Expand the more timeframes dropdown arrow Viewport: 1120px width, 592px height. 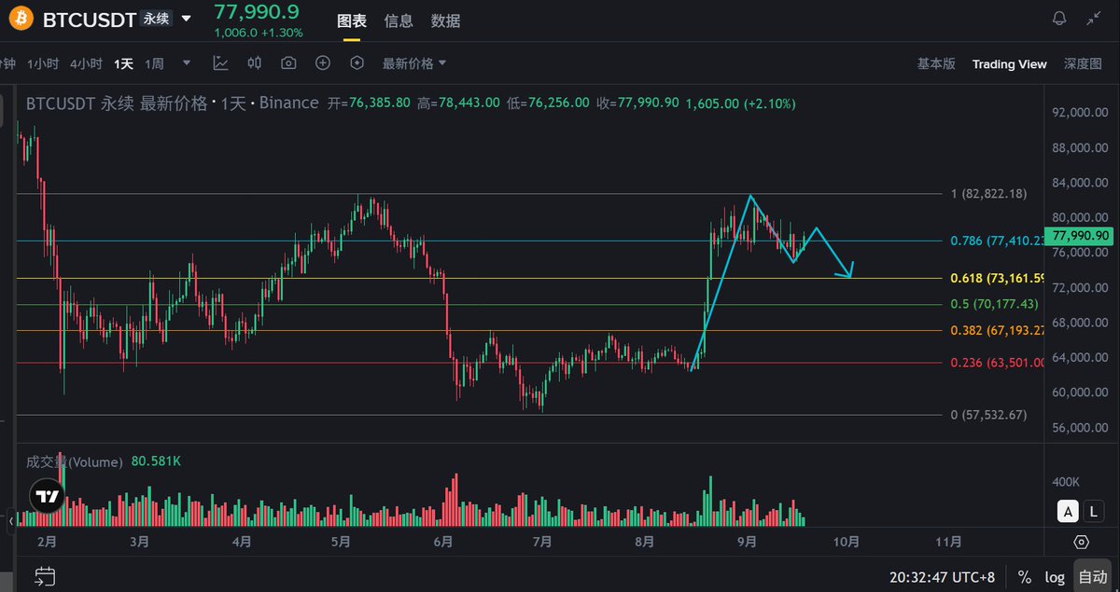pyautogui.click(x=187, y=63)
